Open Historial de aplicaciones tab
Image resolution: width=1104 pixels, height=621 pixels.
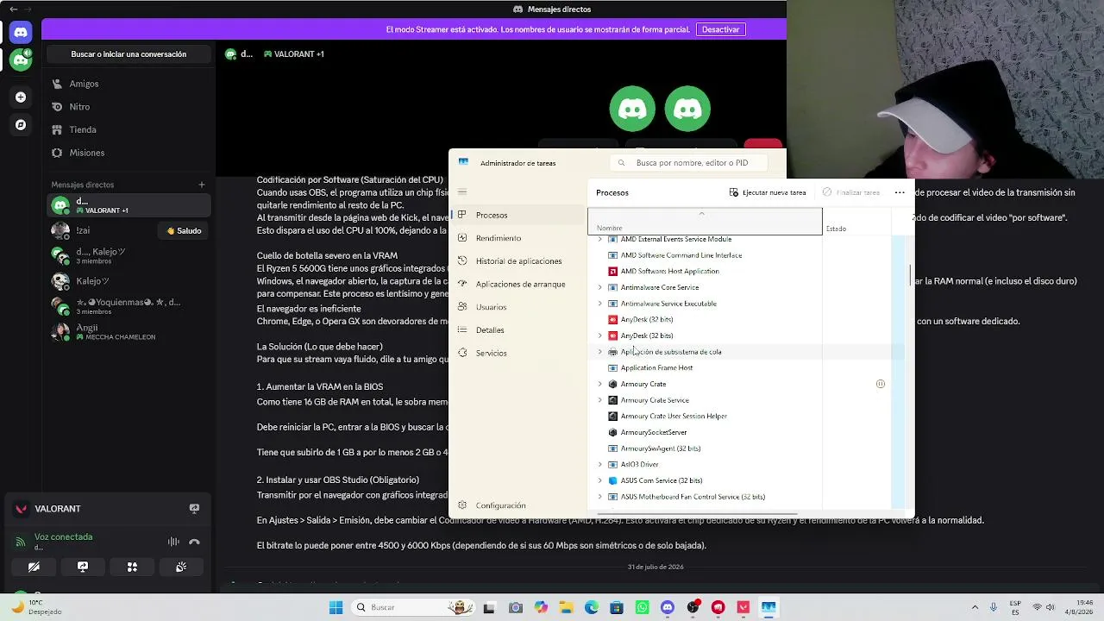click(518, 261)
